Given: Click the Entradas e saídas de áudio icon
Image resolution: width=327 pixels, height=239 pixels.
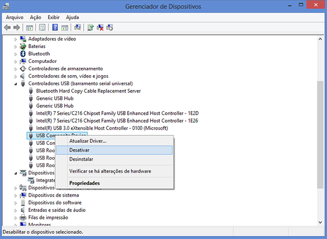Looking at the screenshot, I should tap(22, 210).
